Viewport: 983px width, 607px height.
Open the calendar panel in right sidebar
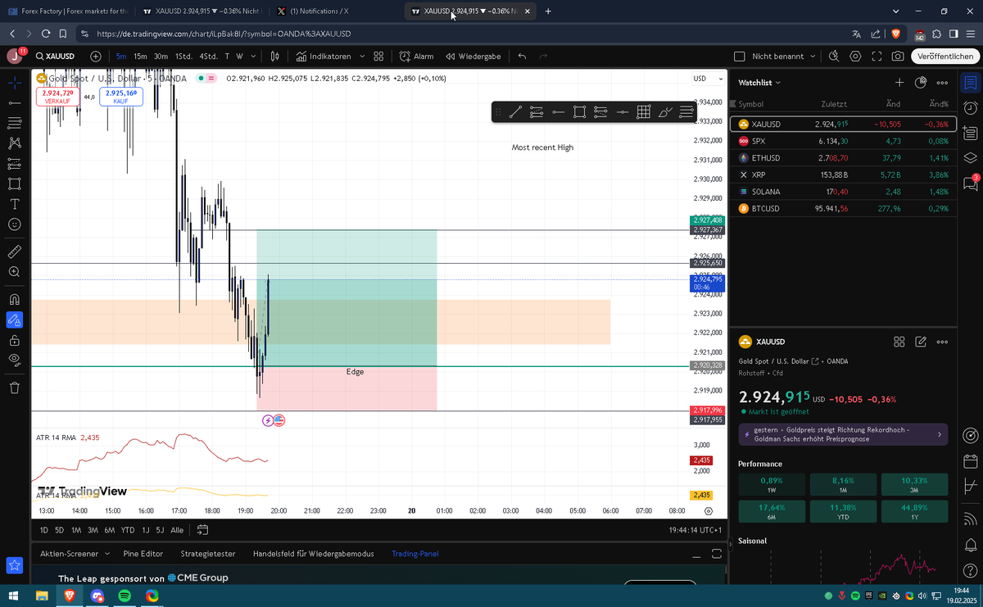(x=971, y=461)
